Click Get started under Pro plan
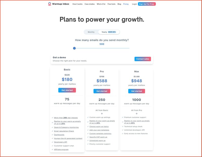This screenshot has height=157, width=202. click(x=102, y=91)
